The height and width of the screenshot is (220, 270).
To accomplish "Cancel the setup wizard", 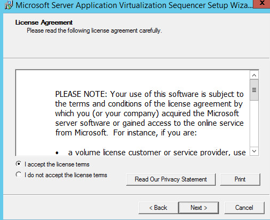I will 244,208.
